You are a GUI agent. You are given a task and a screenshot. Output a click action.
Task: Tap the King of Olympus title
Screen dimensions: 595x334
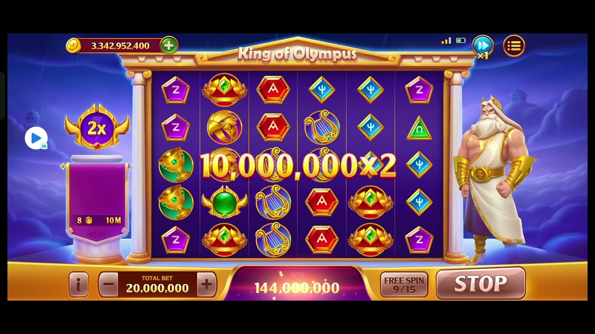click(x=297, y=54)
